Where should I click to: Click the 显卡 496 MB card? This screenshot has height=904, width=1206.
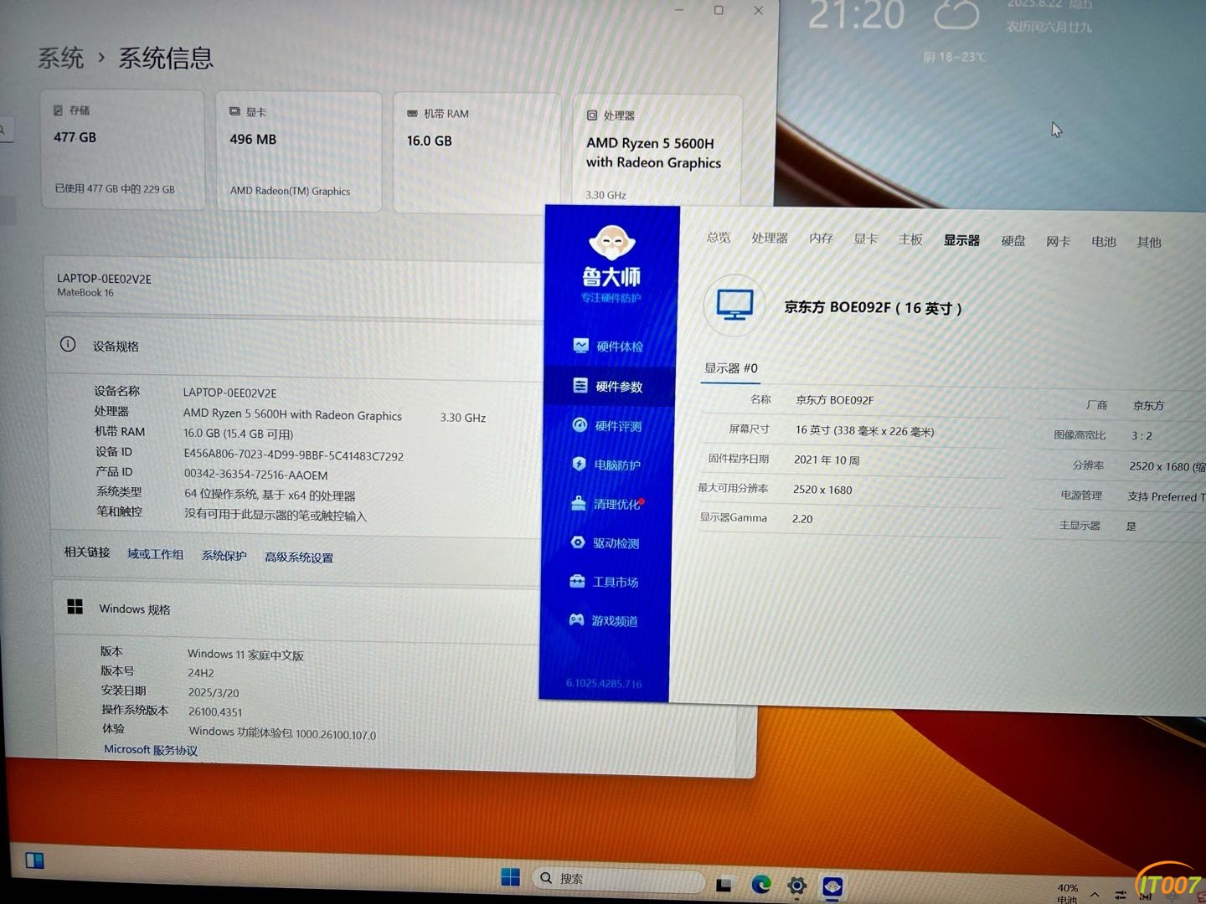299,152
